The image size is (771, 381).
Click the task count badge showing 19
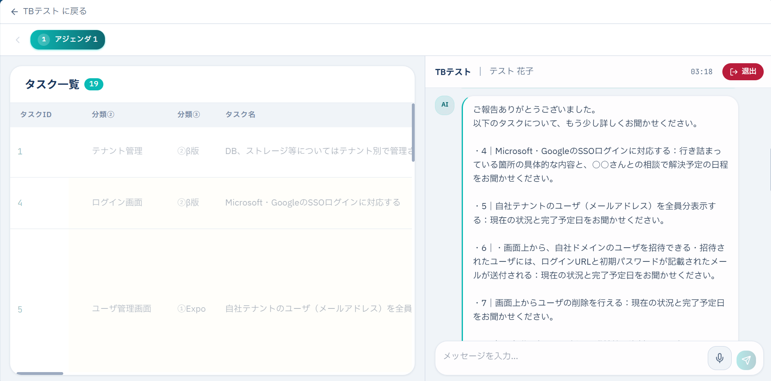pos(94,84)
